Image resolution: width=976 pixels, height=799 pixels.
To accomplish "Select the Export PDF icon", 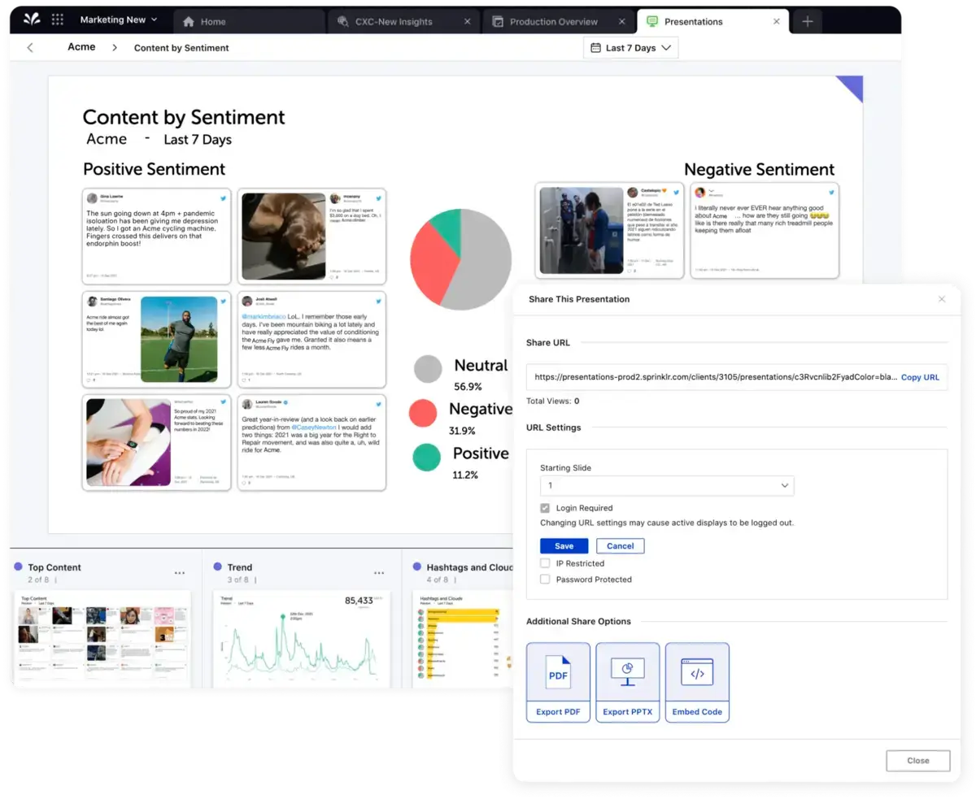I will point(558,671).
